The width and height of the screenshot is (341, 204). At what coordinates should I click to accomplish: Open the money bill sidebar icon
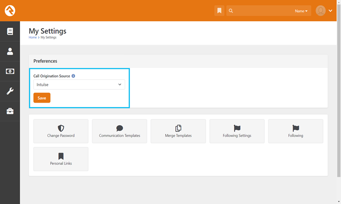[x=10, y=71]
